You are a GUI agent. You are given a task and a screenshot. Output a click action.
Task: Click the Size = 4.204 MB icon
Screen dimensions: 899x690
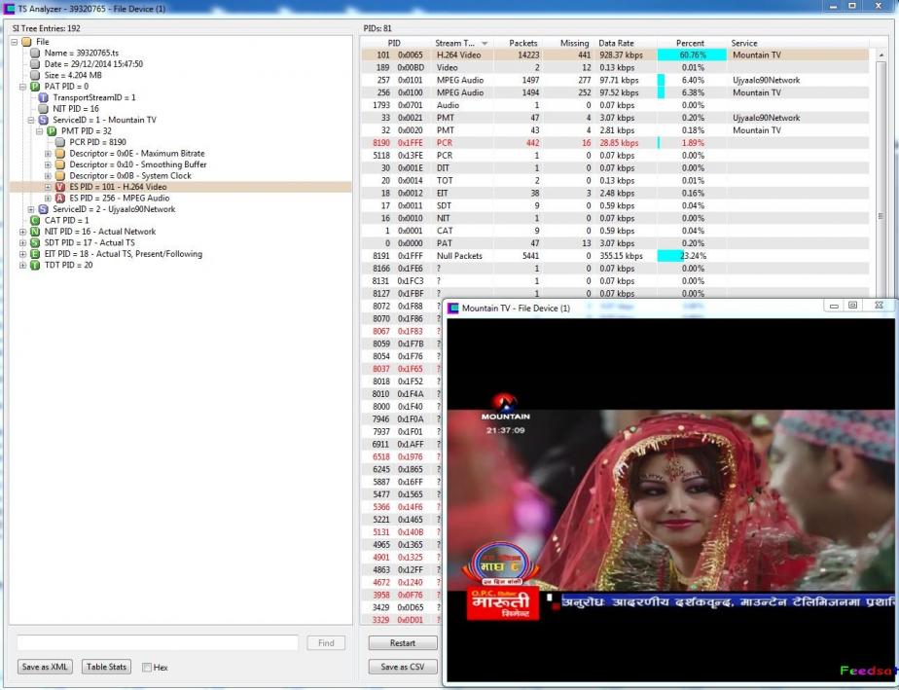coord(35,75)
